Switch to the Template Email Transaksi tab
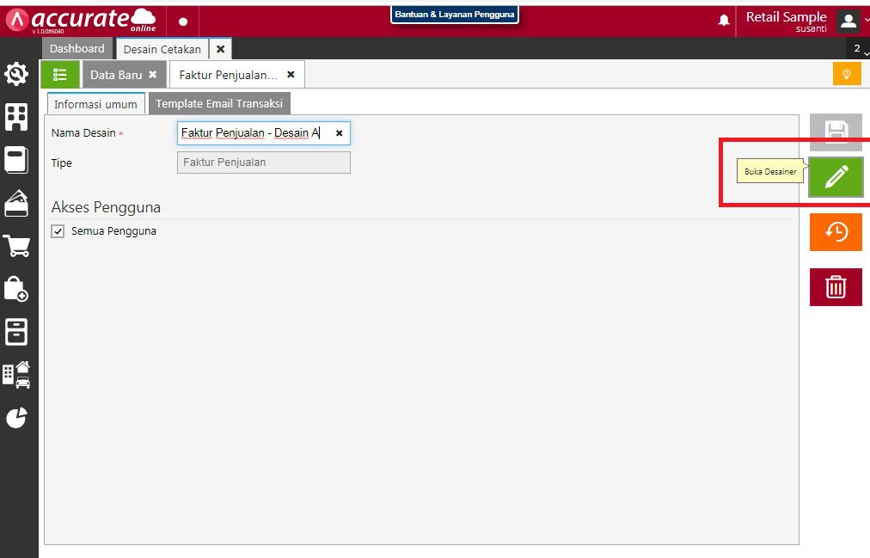 coord(220,104)
